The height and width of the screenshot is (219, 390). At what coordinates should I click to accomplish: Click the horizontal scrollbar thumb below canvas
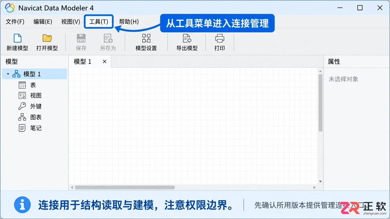(x=125, y=187)
